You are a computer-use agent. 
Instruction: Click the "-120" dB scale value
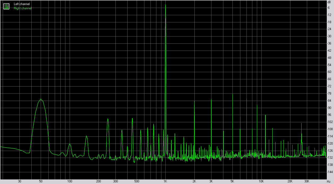tap(330, 144)
